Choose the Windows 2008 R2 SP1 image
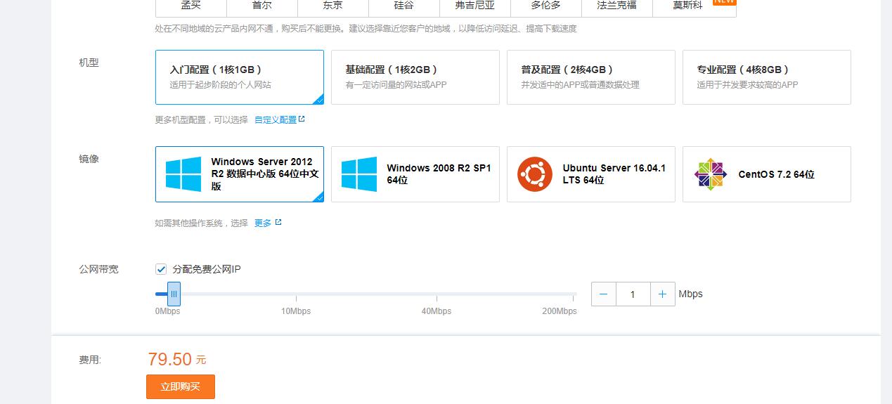 click(415, 174)
